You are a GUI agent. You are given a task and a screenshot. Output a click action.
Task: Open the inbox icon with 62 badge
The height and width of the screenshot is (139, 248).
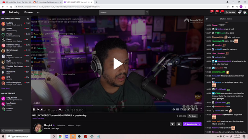coord(216,12)
